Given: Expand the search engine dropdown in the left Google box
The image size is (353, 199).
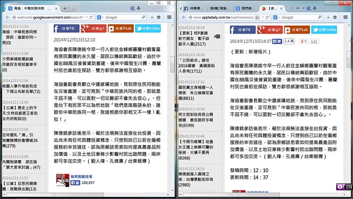Looking at the screenshot, I should coord(100,17).
